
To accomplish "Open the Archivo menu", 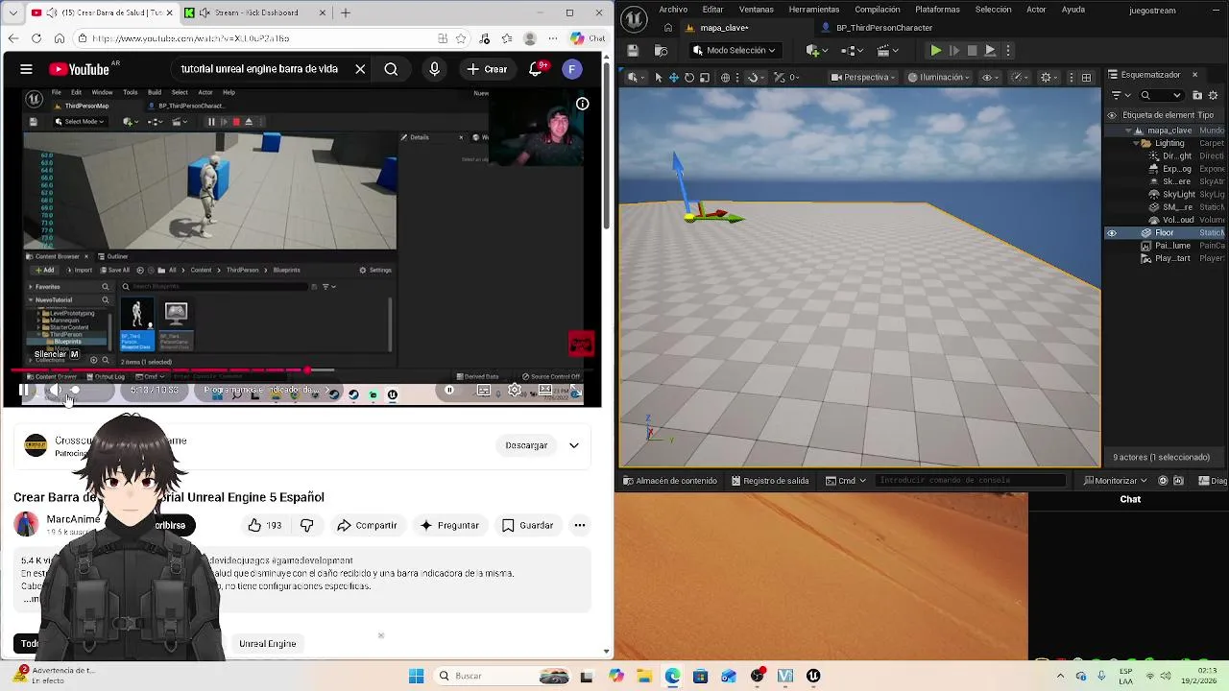I will [x=673, y=10].
